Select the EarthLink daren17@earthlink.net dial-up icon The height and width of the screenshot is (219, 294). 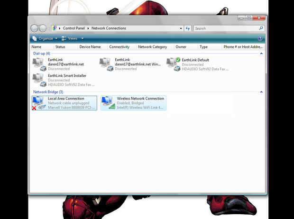point(39,64)
